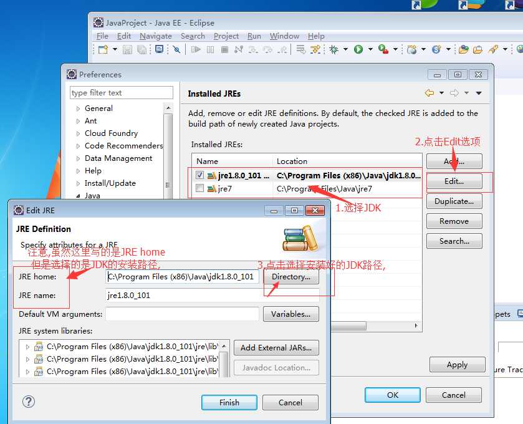This screenshot has height=424, width=523.
Task: Click the Drop to Frame icon
Action: pyautogui.click(x=301, y=50)
